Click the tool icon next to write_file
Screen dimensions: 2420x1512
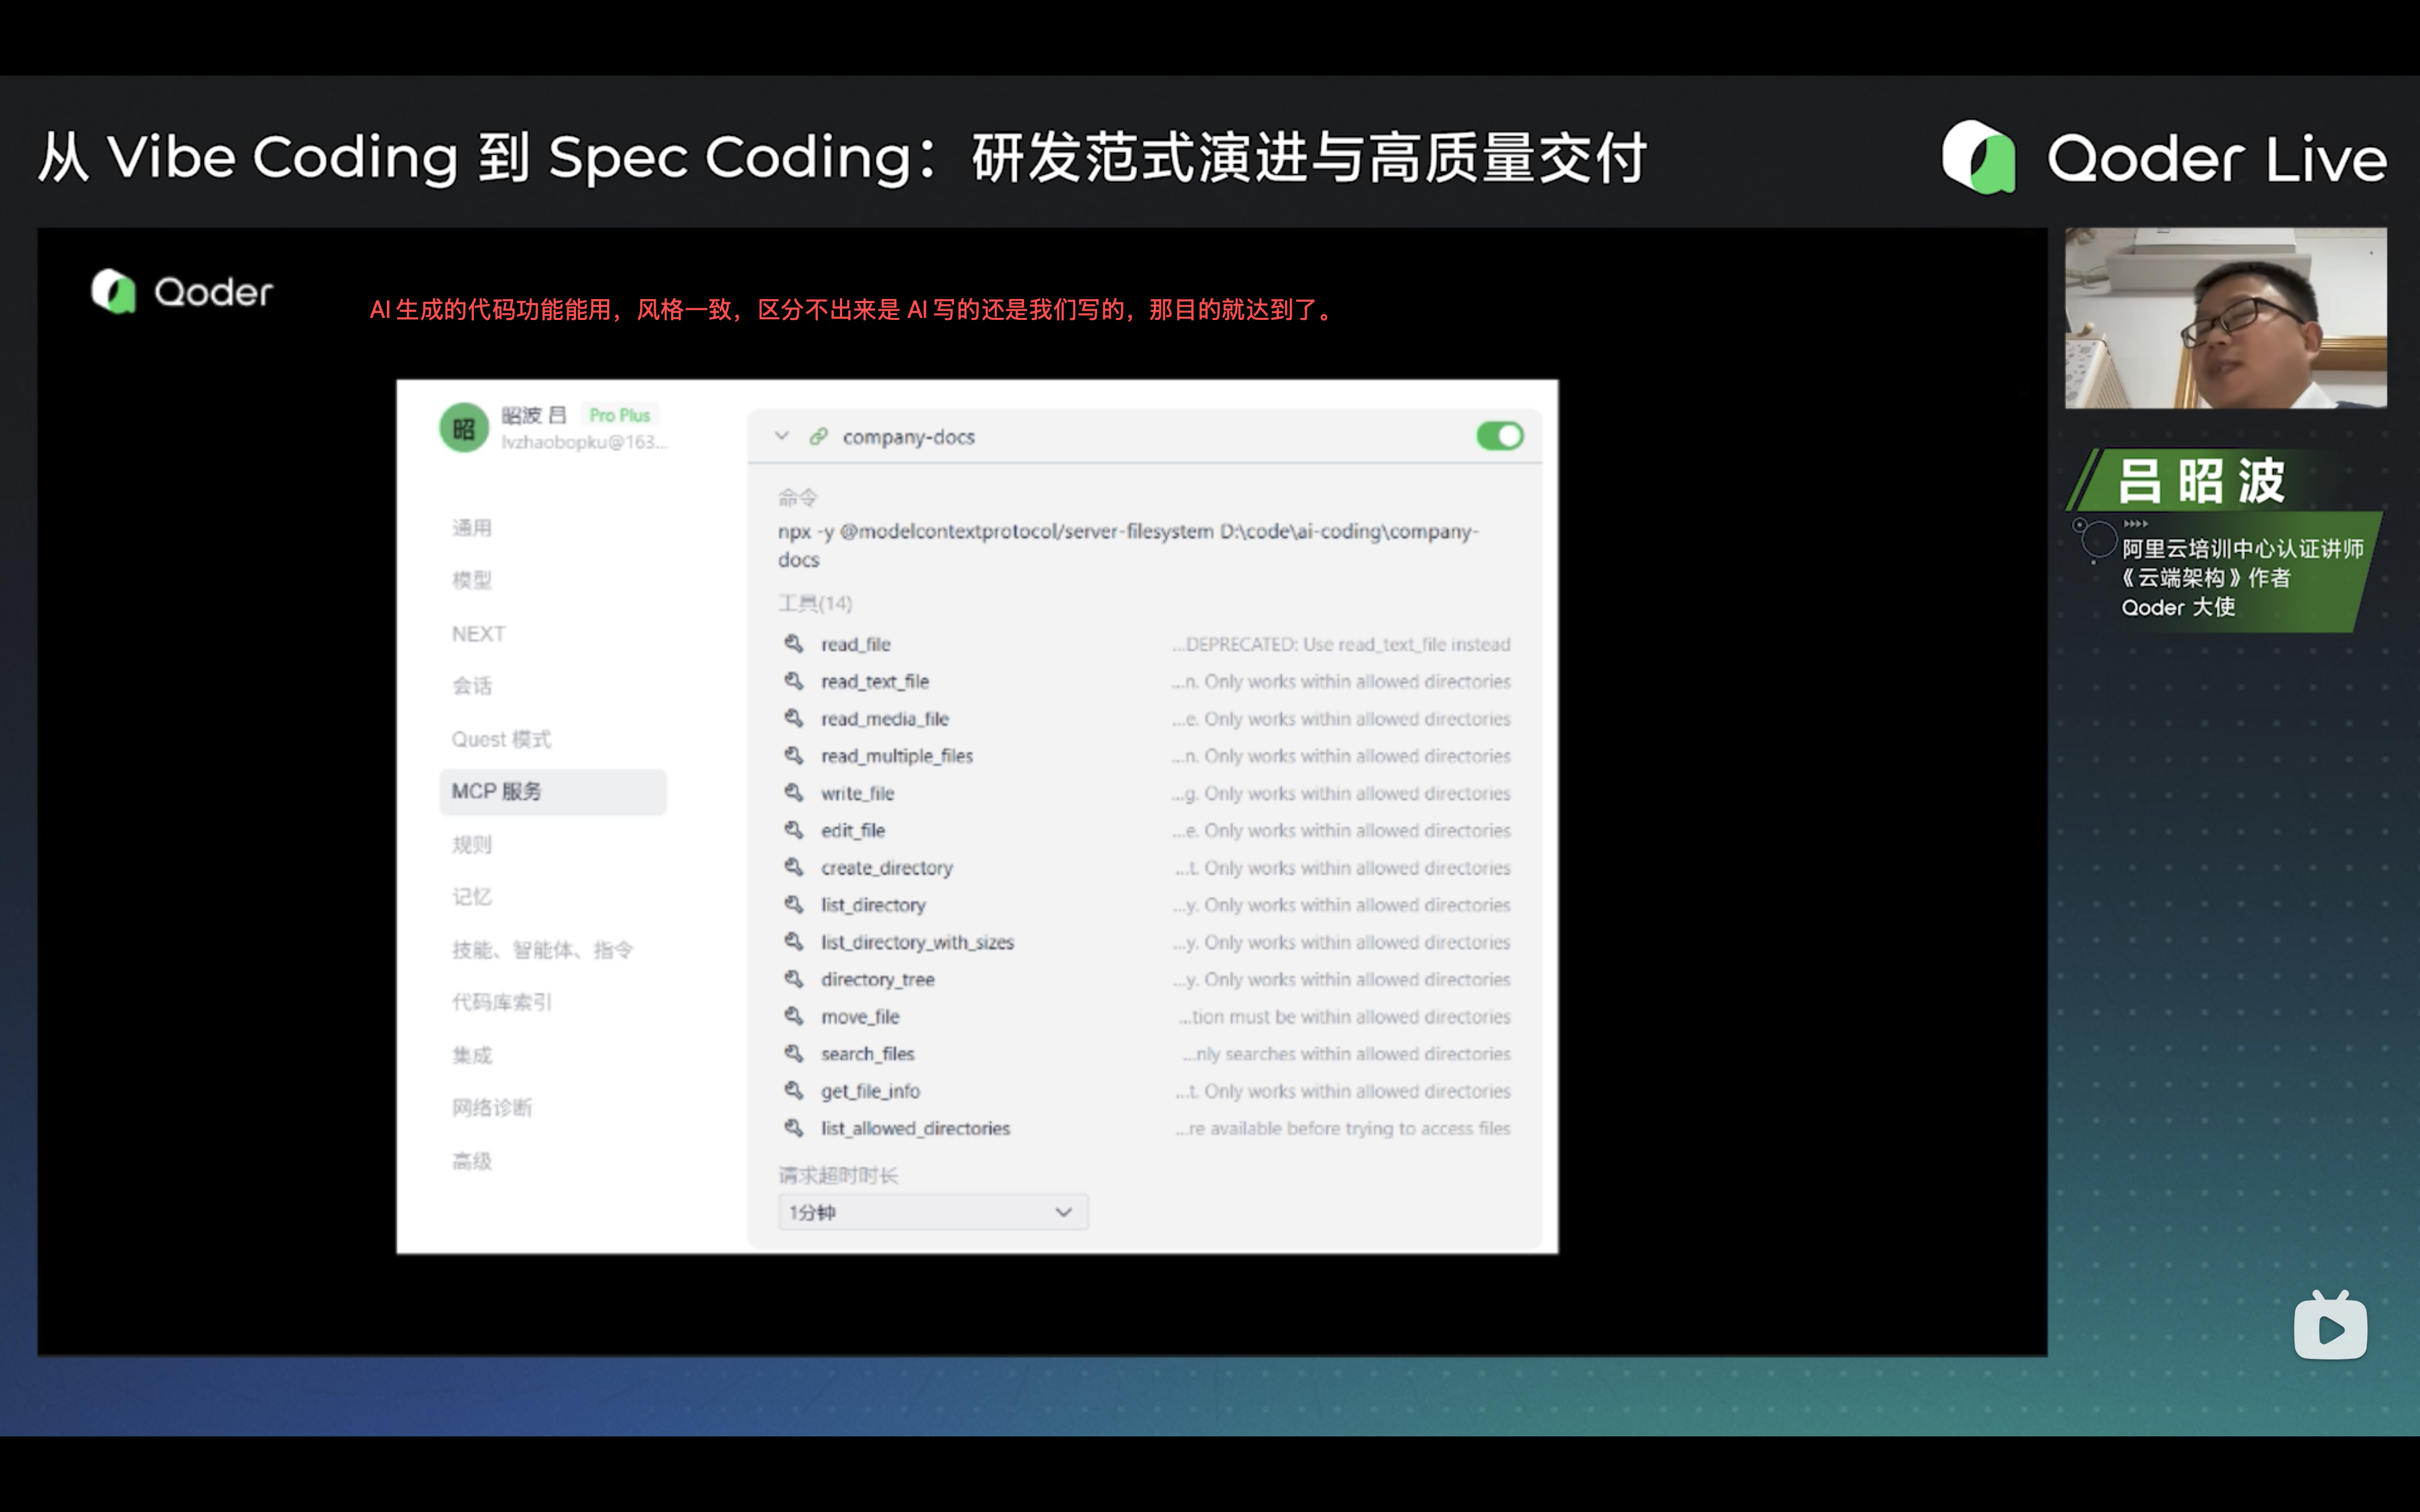pyautogui.click(x=794, y=792)
